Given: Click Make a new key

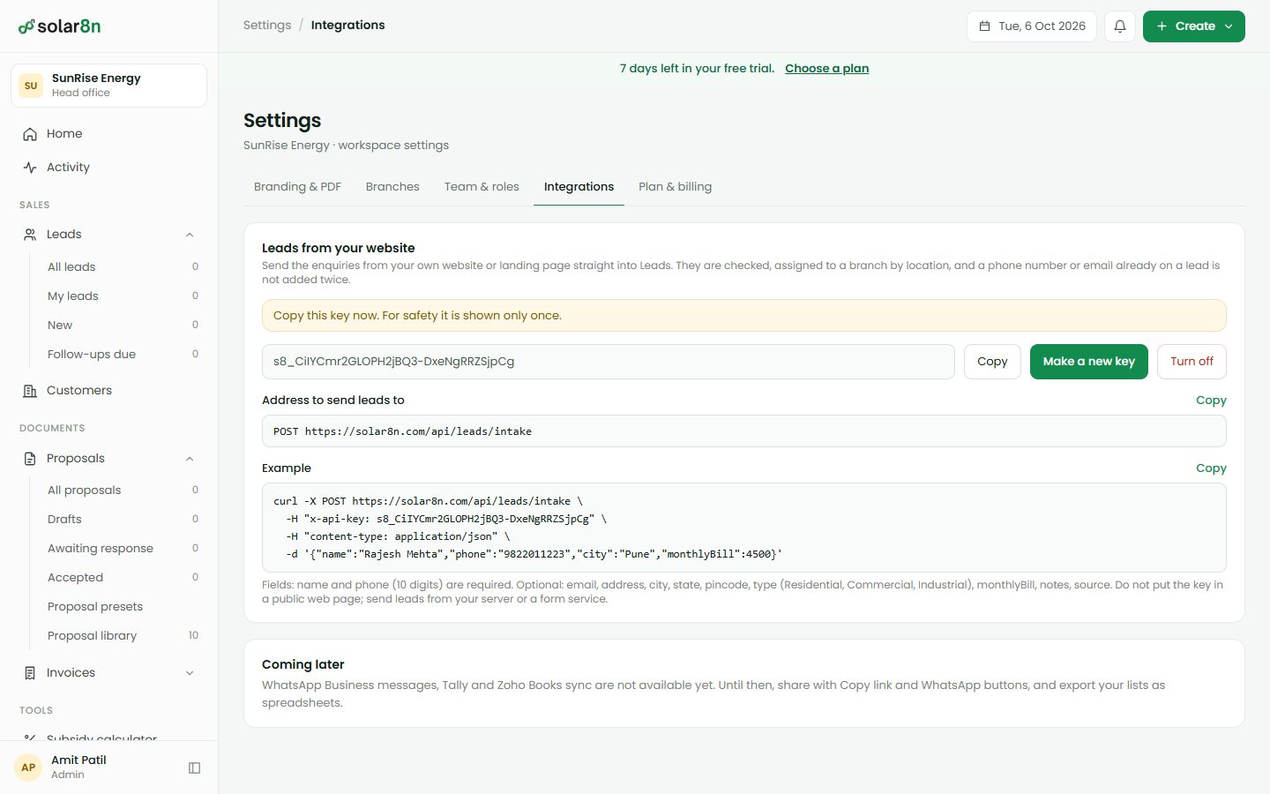Looking at the screenshot, I should (1089, 362).
